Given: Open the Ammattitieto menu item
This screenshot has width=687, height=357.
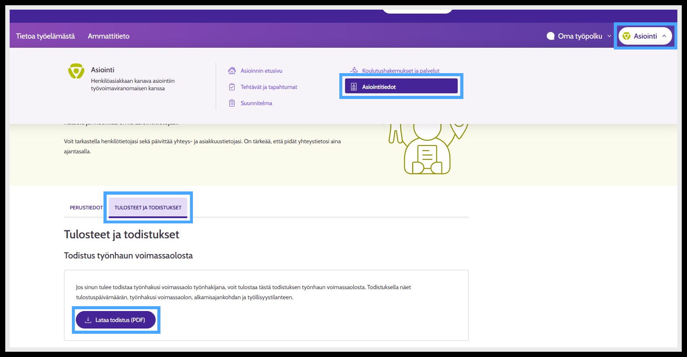Looking at the screenshot, I should click(x=109, y=36).
